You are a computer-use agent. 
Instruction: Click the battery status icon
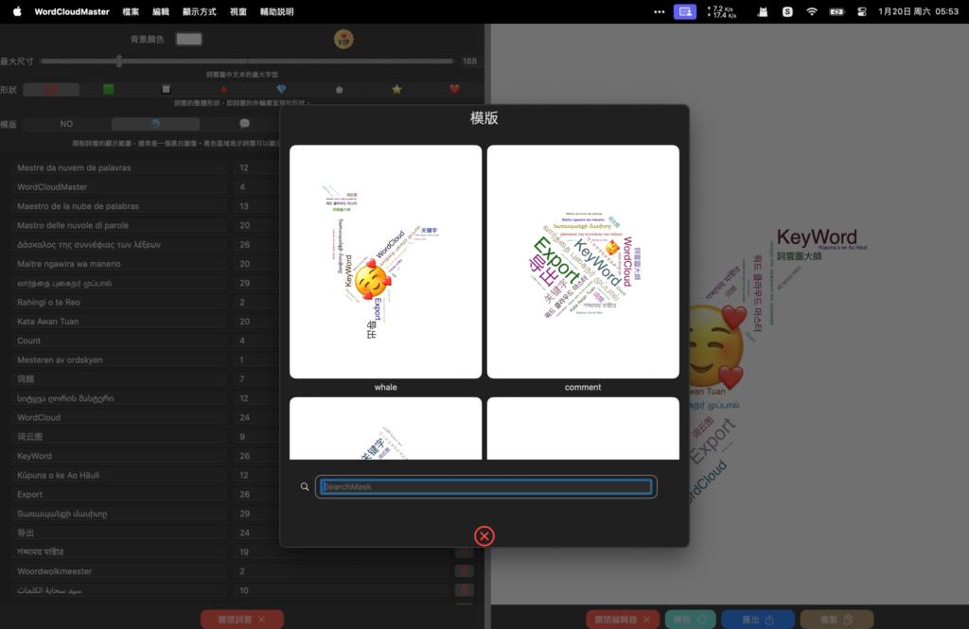pyautogui.click(x=837, y=11)
